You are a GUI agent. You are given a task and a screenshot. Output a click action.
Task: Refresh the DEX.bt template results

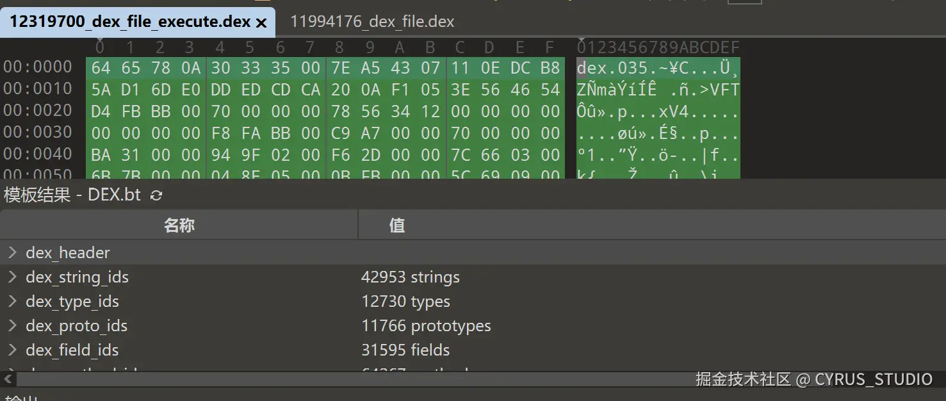[156, 195]
